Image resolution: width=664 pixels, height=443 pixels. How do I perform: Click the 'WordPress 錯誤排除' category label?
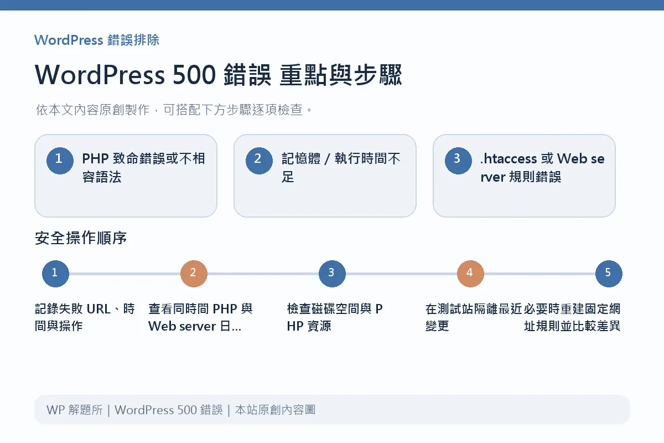pos(97,40)
